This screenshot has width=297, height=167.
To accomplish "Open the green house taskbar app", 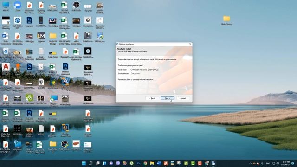I will click(x=186, y=163).
